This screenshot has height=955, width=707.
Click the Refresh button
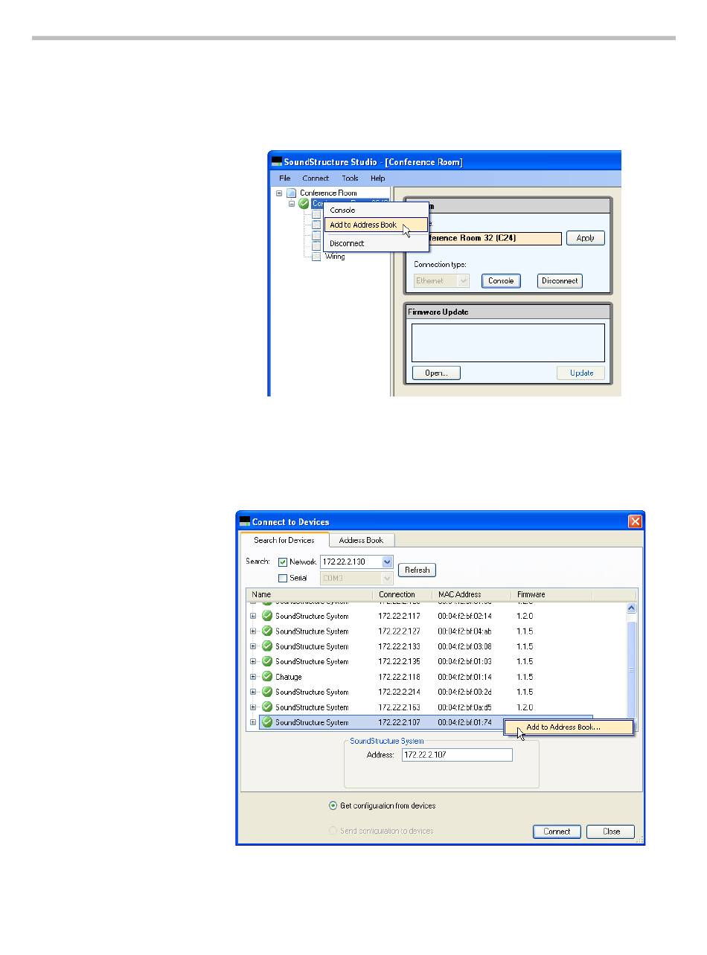(x=418, y=570)
